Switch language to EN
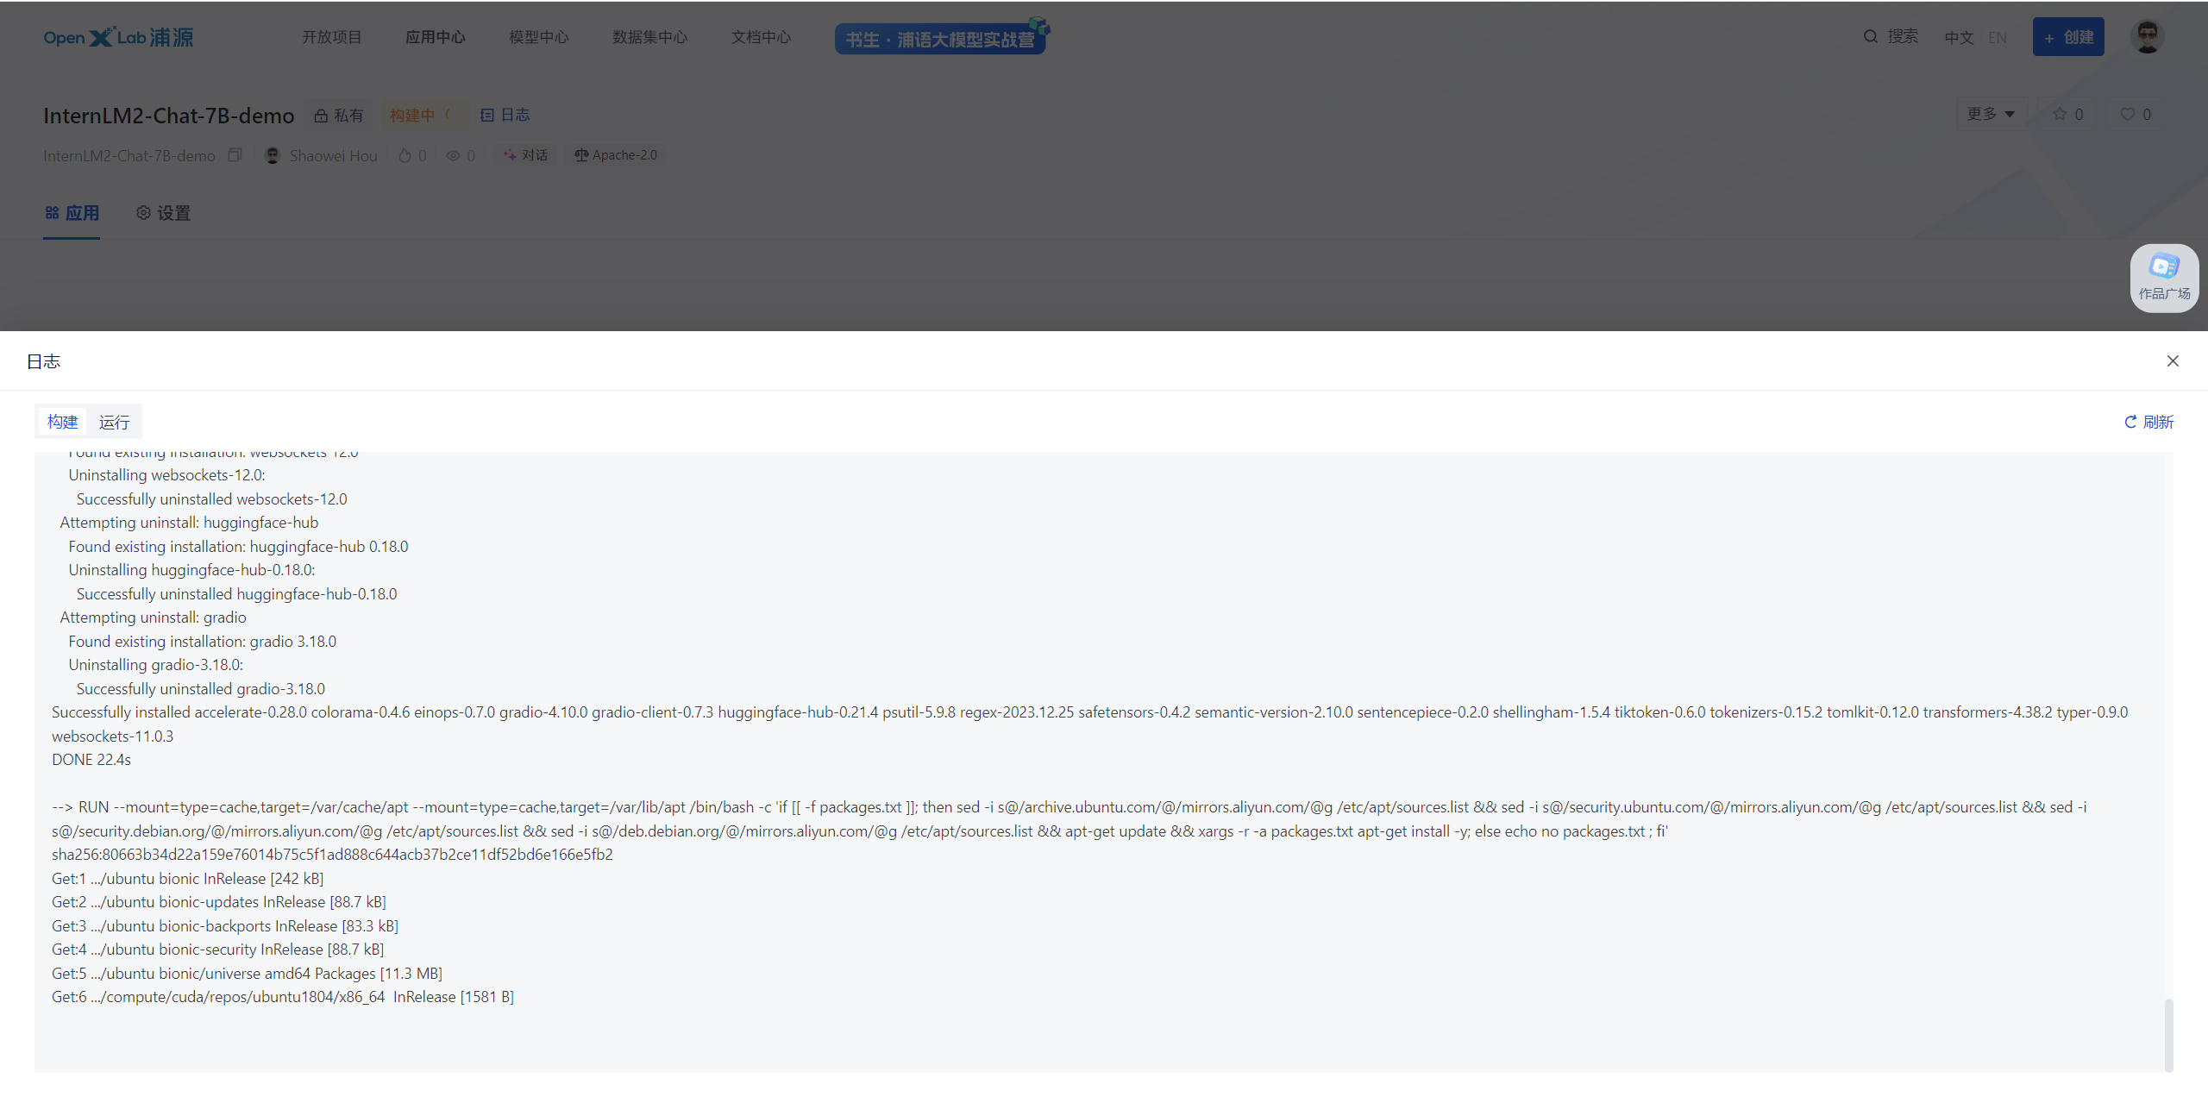The width and height of the screenshot is (2208, 1097). tap(1998, 37)
